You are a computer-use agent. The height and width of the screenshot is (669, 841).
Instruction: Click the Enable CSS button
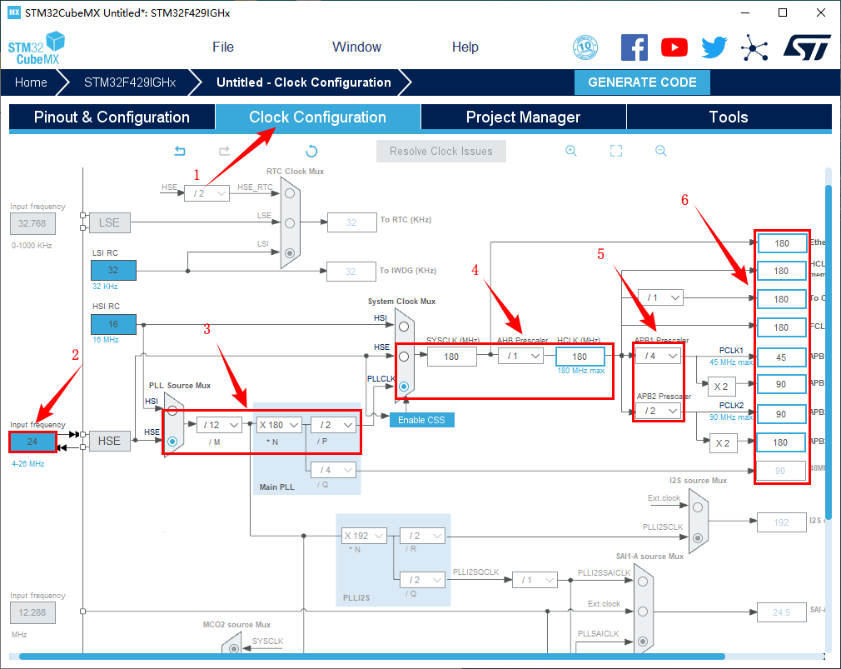pos(421,420)
